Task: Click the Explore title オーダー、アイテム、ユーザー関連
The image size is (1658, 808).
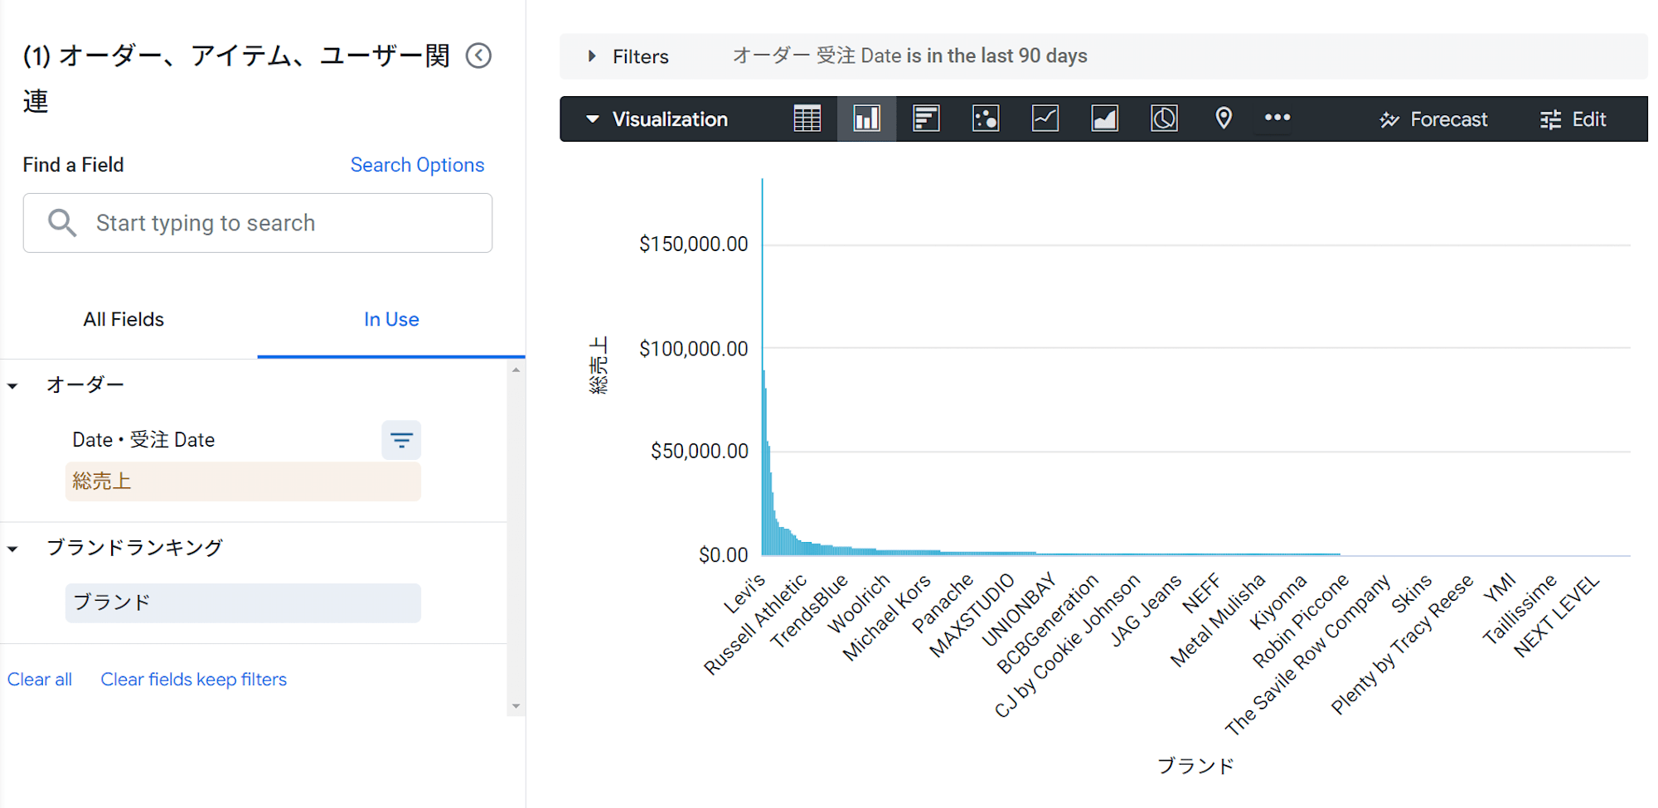Action: point(236,79)
